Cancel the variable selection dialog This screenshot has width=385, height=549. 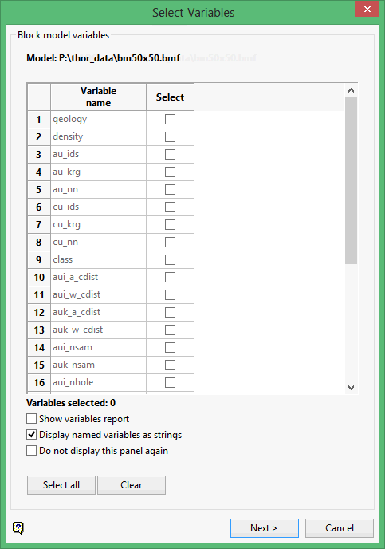340,528
